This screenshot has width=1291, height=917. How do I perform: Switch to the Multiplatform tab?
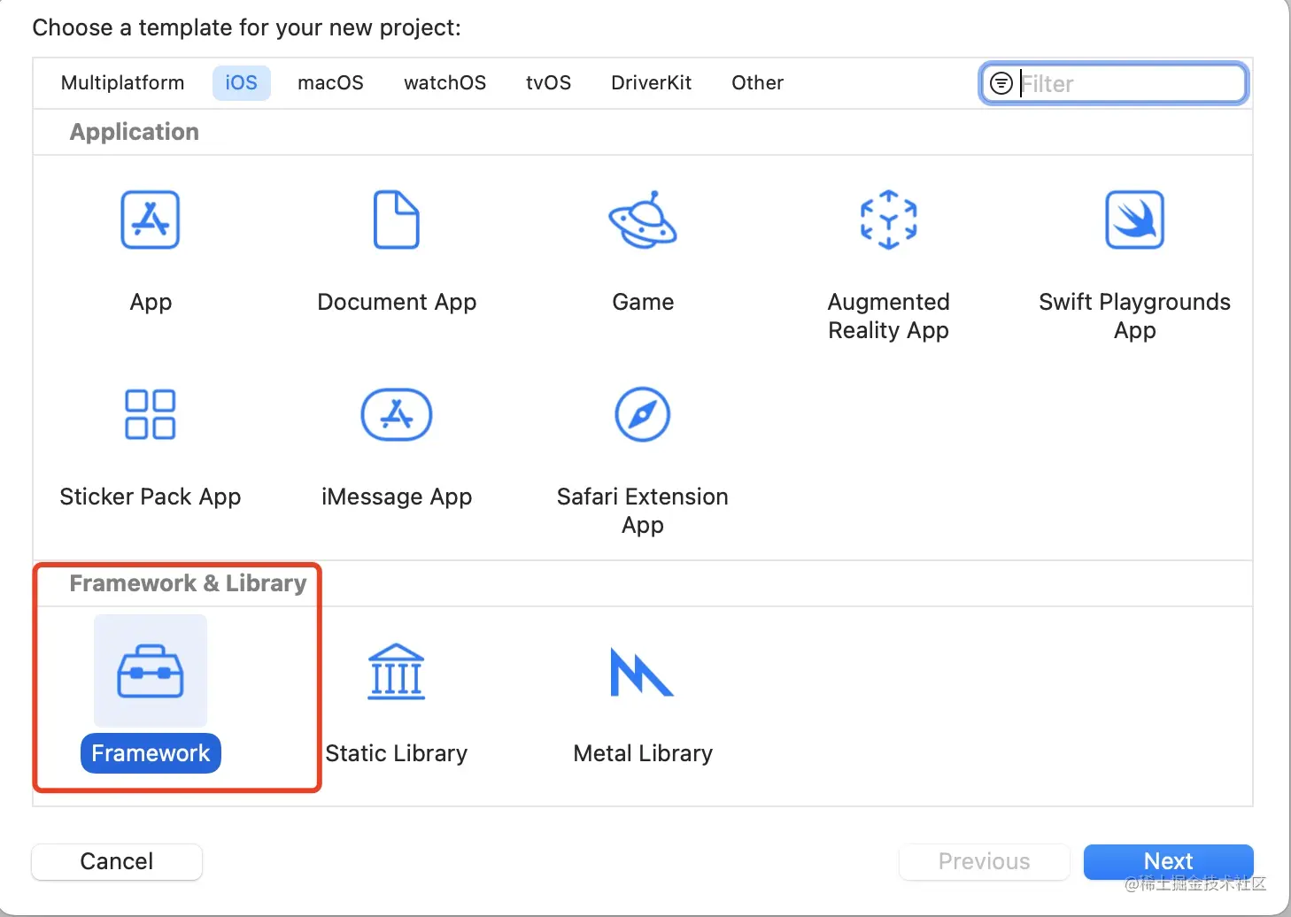[x=123, y=83]
